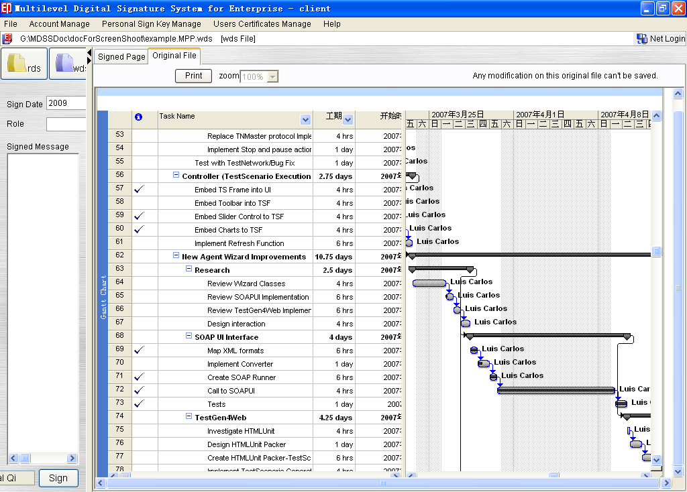Select task row 'Embed Toolbar into TSF'
Screen dimensions: 687x492
click(232, 203)
